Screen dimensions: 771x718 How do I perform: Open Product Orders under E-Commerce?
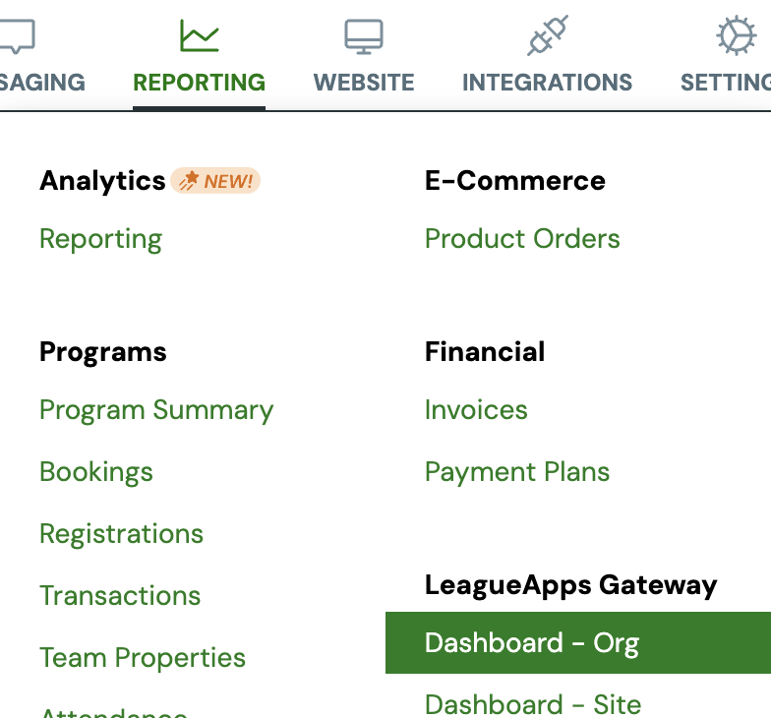click(522, 238)
